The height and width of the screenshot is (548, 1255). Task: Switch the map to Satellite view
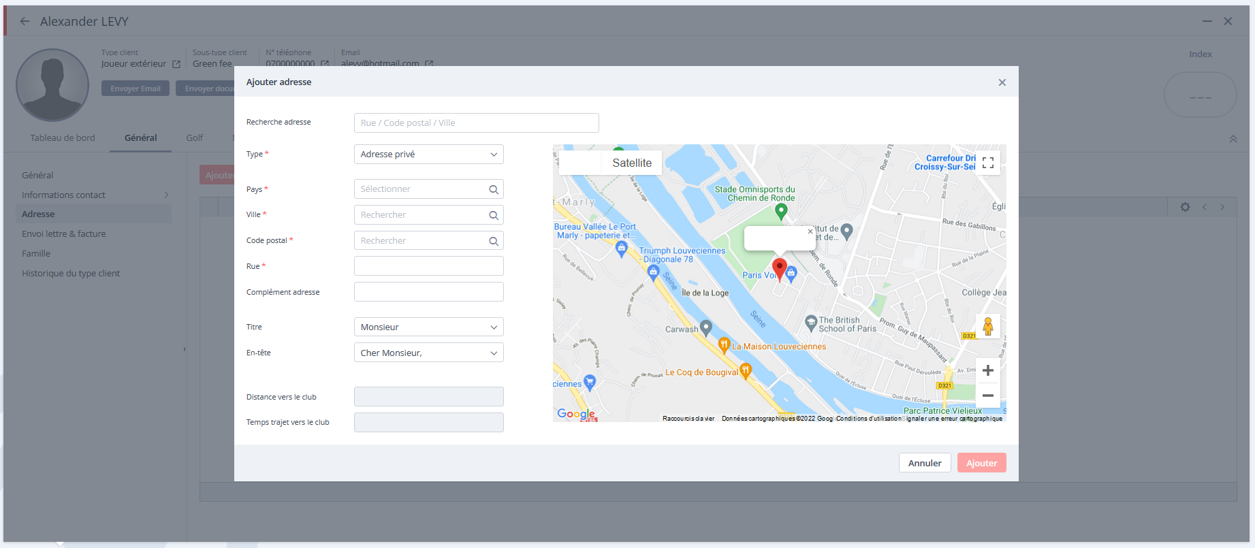tap(632, 163)
